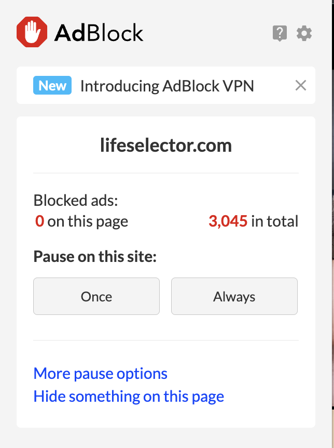This screenshot has height=448, width=334.
Task: Click empty space in the VPN banner
Action: pos(274,86)
